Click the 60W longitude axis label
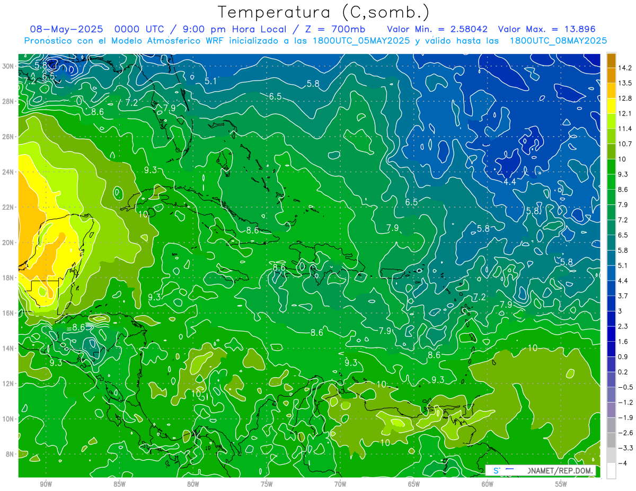 click(x=488, y=484)
